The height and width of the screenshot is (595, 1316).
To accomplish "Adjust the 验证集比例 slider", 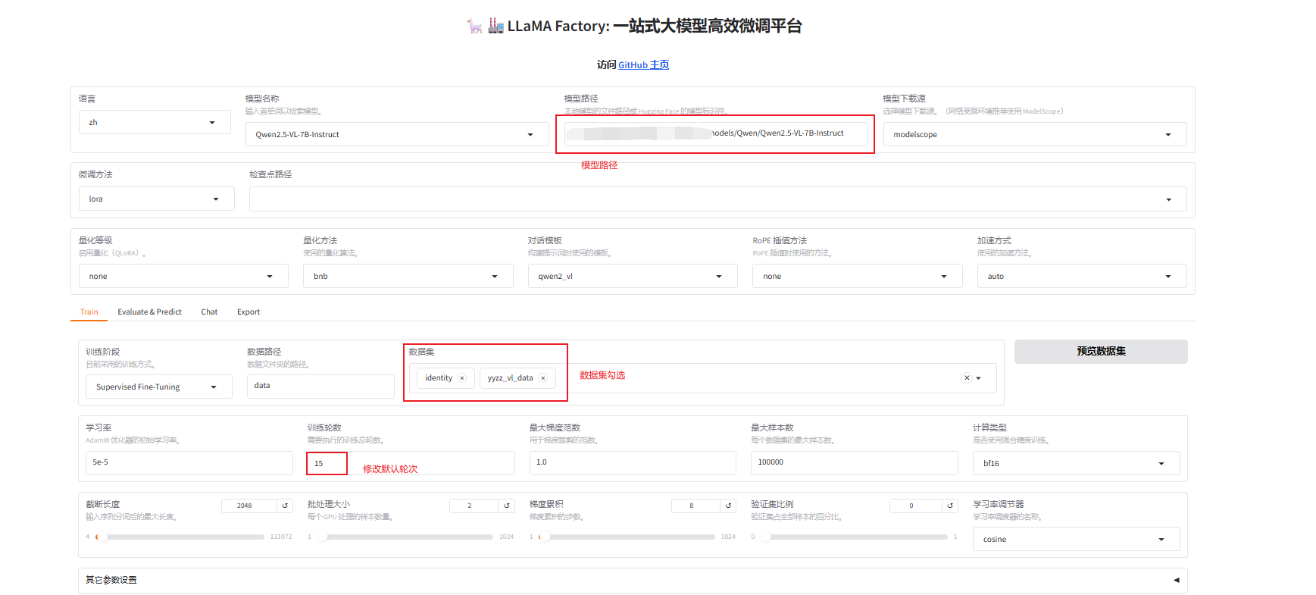I will [855, 537].
